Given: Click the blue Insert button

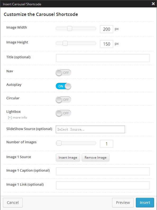Looking at the screenshot, I should 145,203.
